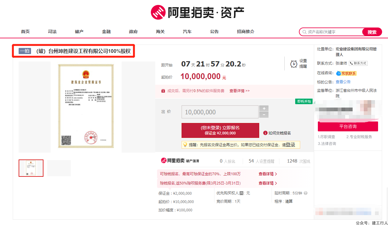The width and height of the screenshot is (388, 225).
Task: Click the 登录 link in reminder bar
Action: click(x=291, y=145)
